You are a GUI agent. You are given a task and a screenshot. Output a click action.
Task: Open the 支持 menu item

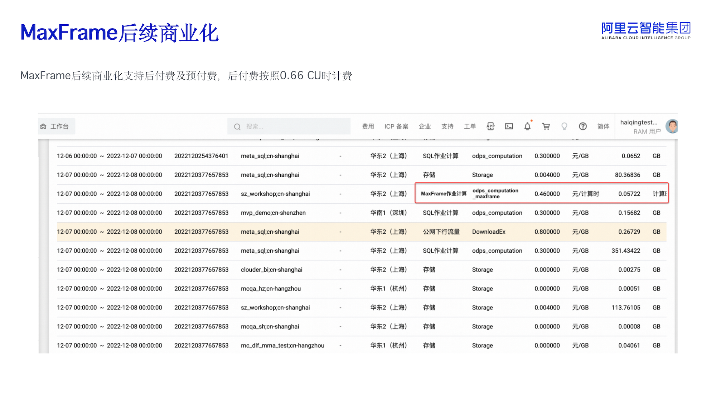click(x=447, y=126)
